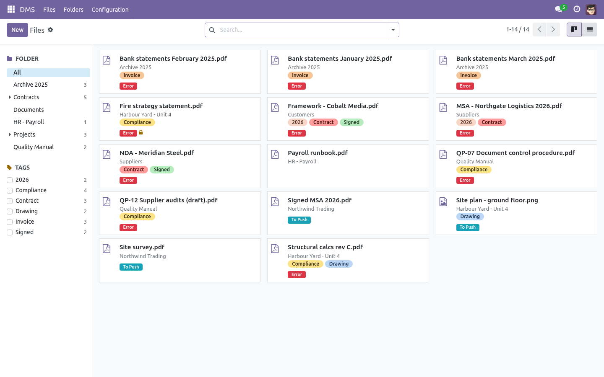The width and height of the screenshot is (604, 377).
Task: Select the Quality Manual folder
Action: [x=48, y=147]
